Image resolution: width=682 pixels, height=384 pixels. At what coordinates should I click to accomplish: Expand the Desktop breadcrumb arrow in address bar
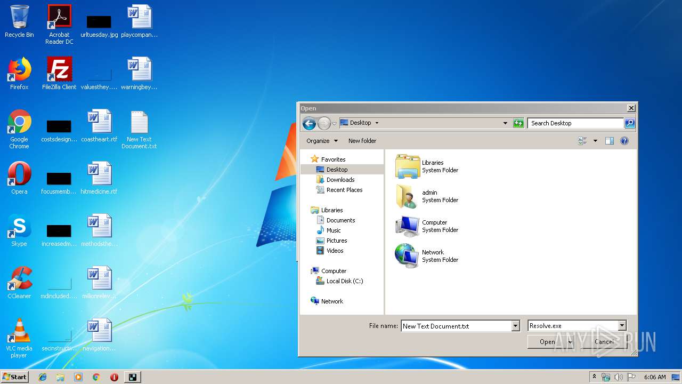(x=377, y=123)
